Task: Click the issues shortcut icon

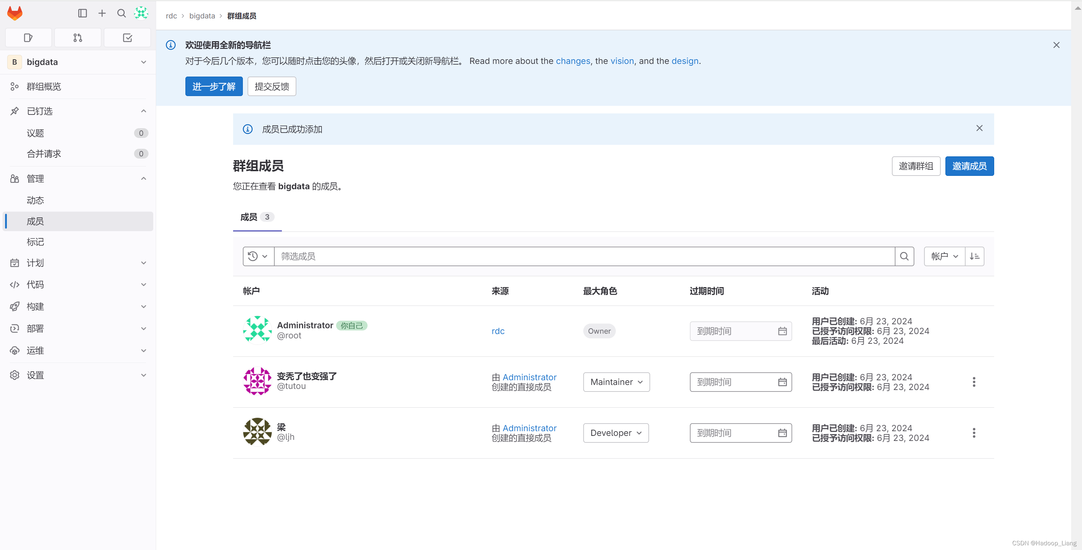Action: [x=28, y=38]
